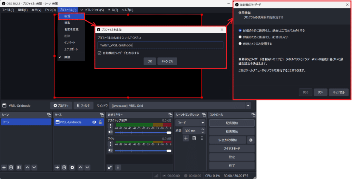Start streaming with 配信開始 button
Image resolution: width=354 pixels, height=179 pixels.
click(232, 123)
